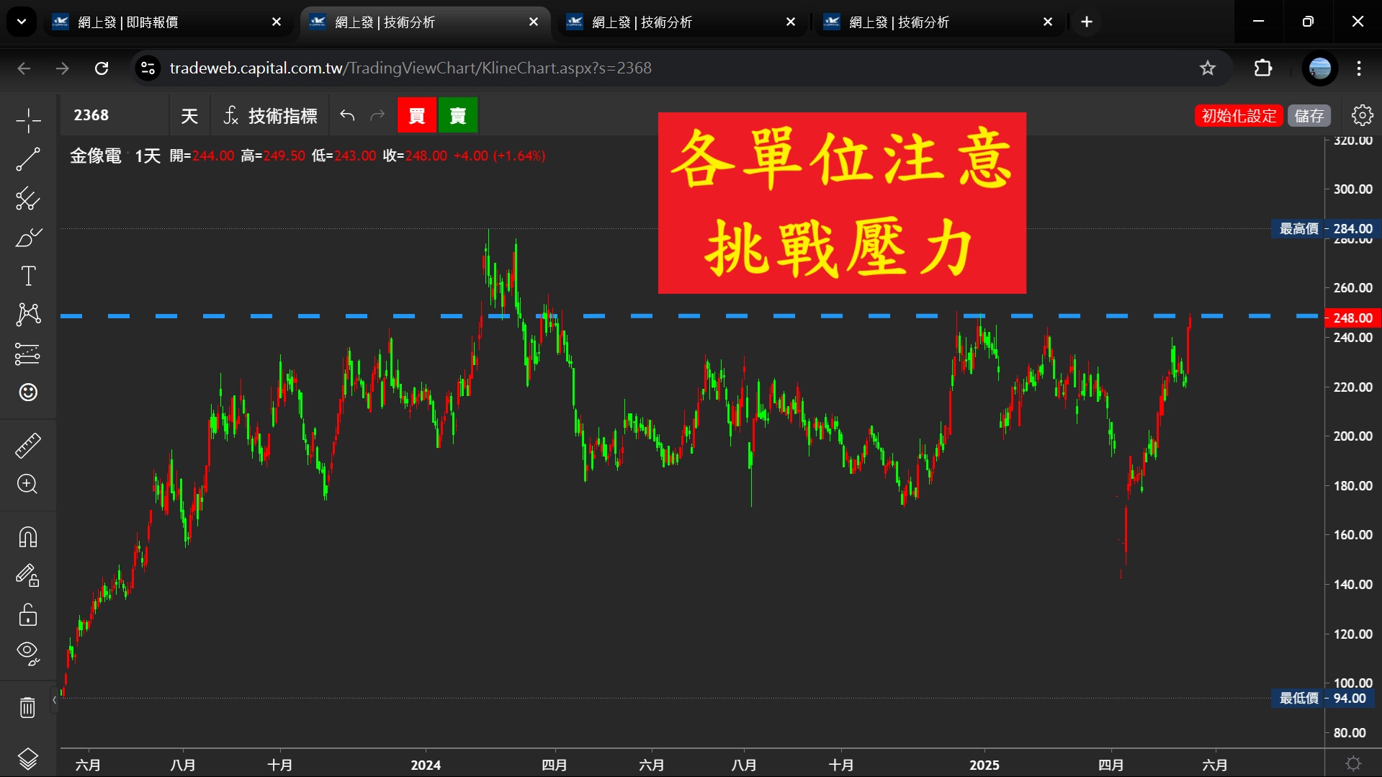Redo the chart action
Screen dimensions: 1382x777
377,115
